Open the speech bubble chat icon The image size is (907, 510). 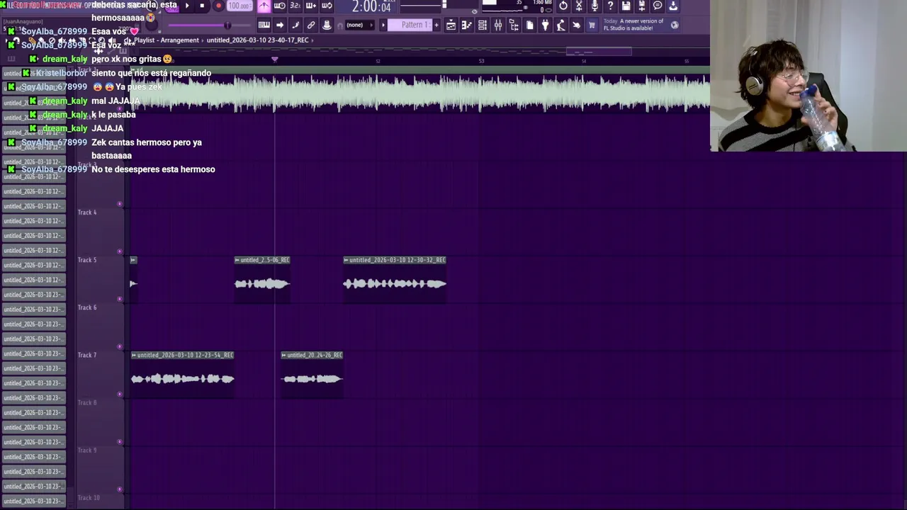(x=658, y=6)
